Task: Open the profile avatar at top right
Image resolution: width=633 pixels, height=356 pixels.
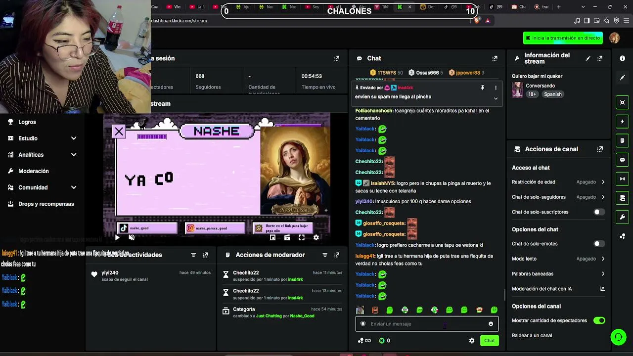Action: [x=615, y=38]
